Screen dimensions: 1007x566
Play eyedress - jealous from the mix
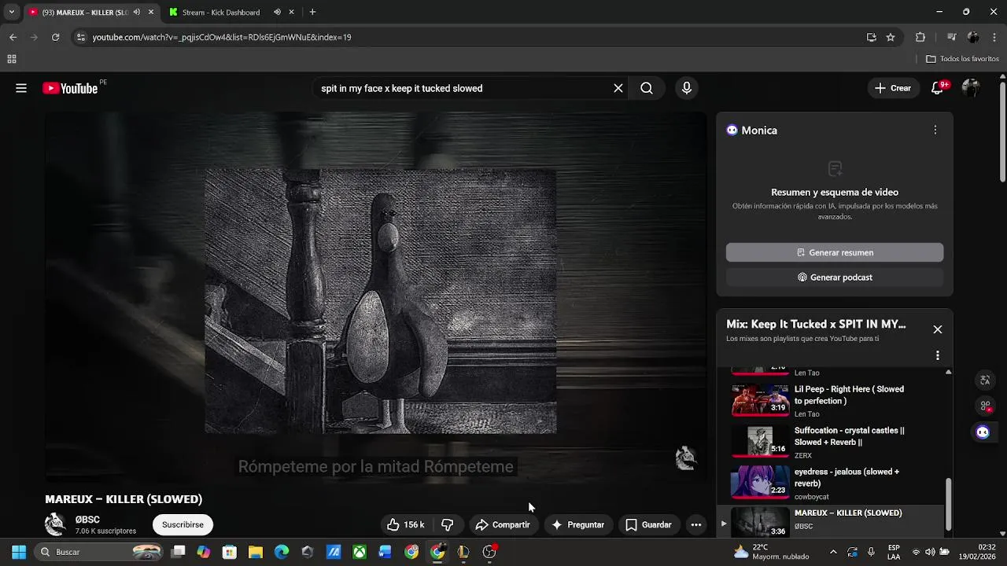[834, 483]
